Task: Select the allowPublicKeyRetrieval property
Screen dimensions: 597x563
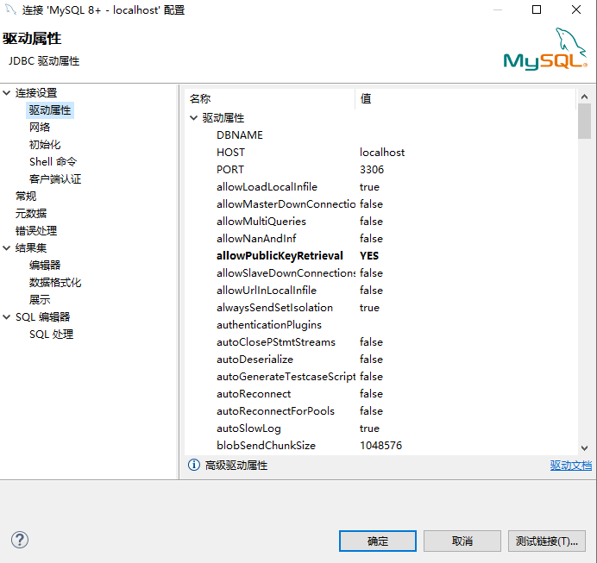Action: tap(280, 255)
